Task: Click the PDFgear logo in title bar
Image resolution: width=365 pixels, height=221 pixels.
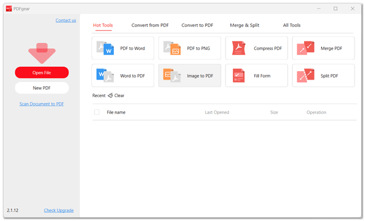Action: tap(9, 8)
